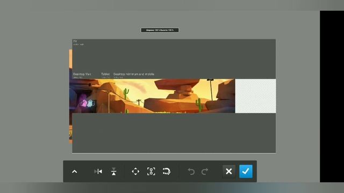The height and width of the screenshot is (193, 344).
Task: Expand the toolbar with the up chevron
Action: 75,172
